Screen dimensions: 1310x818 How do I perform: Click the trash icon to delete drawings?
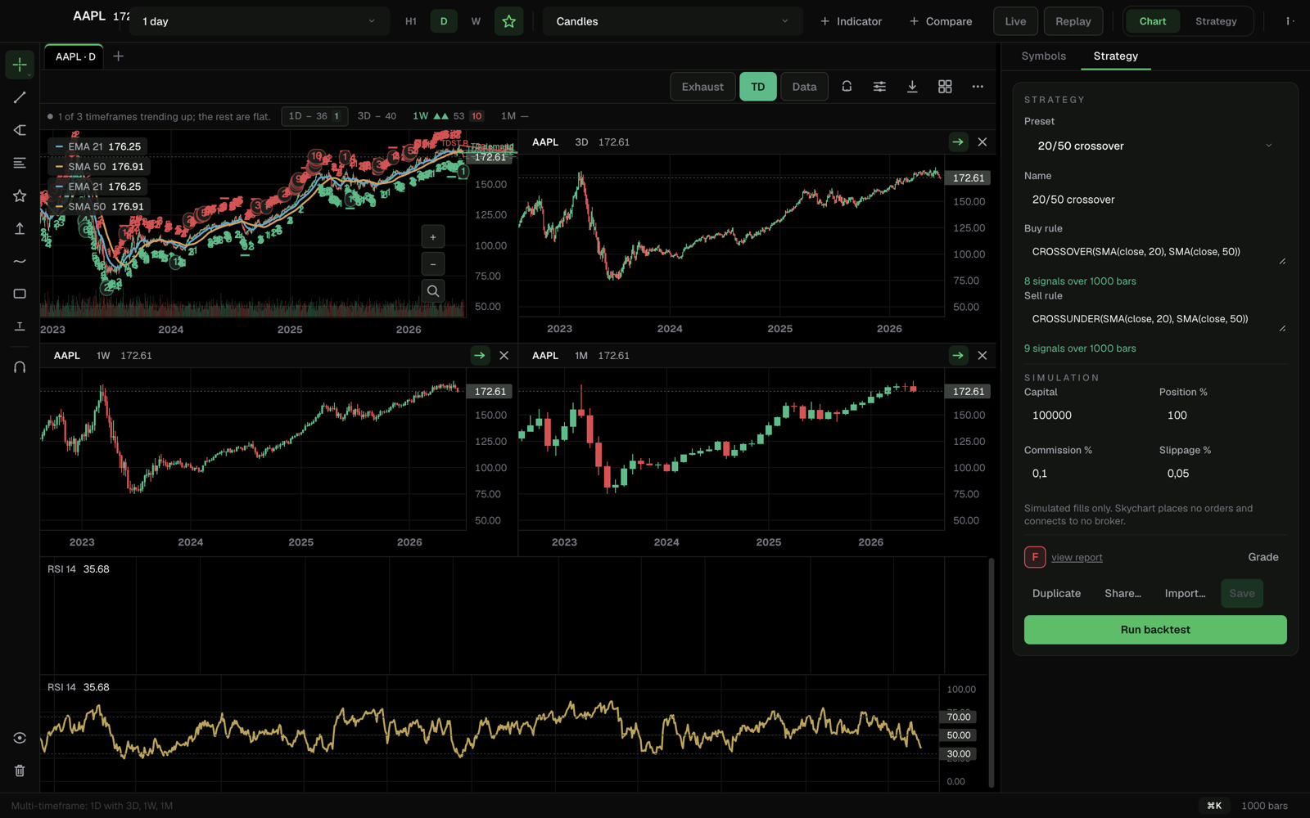(x=20, y=771)
